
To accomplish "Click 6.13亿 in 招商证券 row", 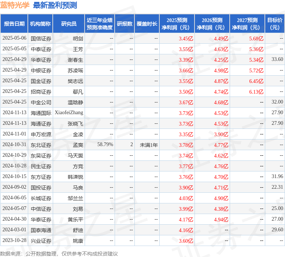I will pos(256,92).
